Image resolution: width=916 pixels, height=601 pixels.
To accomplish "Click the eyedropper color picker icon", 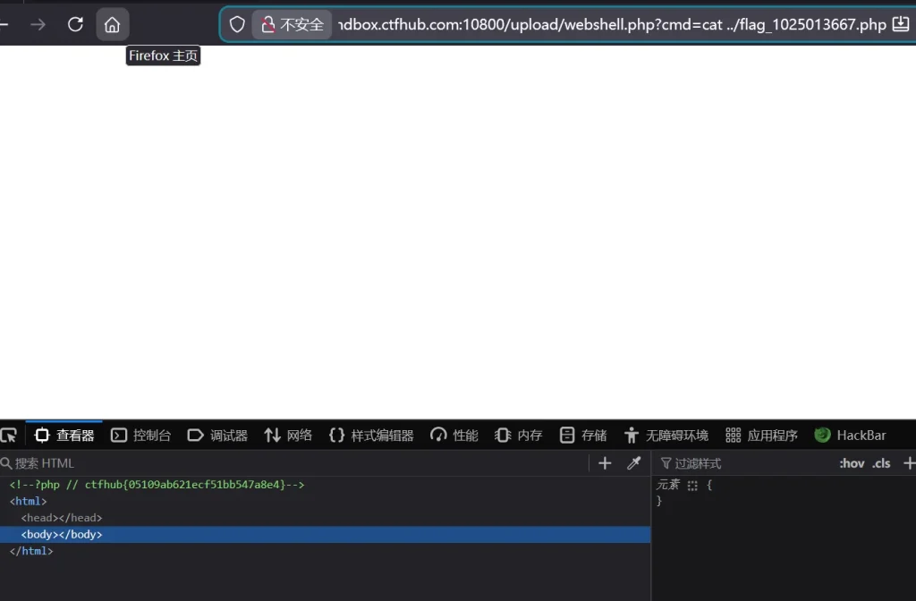I will point(634,463).
